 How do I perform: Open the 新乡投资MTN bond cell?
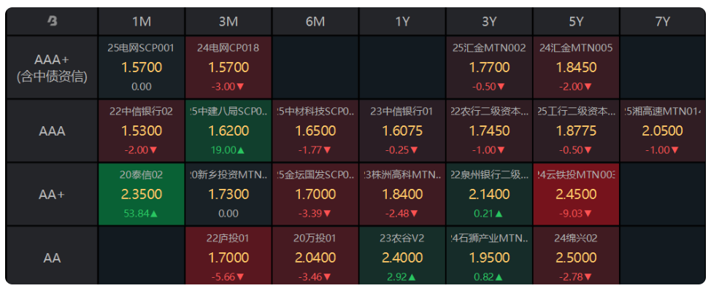tap(228, 195)
